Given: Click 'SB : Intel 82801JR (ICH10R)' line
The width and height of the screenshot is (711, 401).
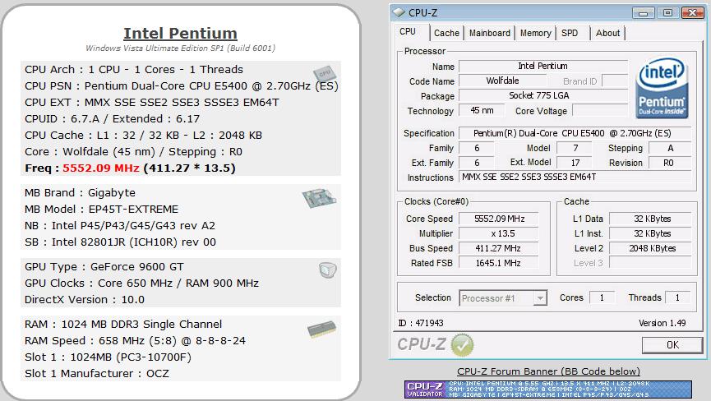Looking at the screenshot, I should 120,242.
